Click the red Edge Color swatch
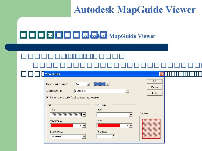 pos(109,126)
